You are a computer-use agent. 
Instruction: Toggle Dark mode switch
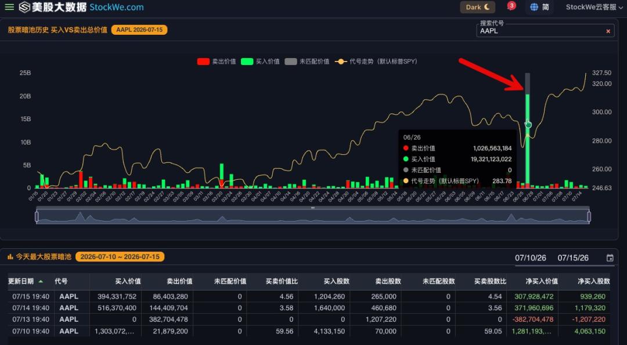coord(478,7)
